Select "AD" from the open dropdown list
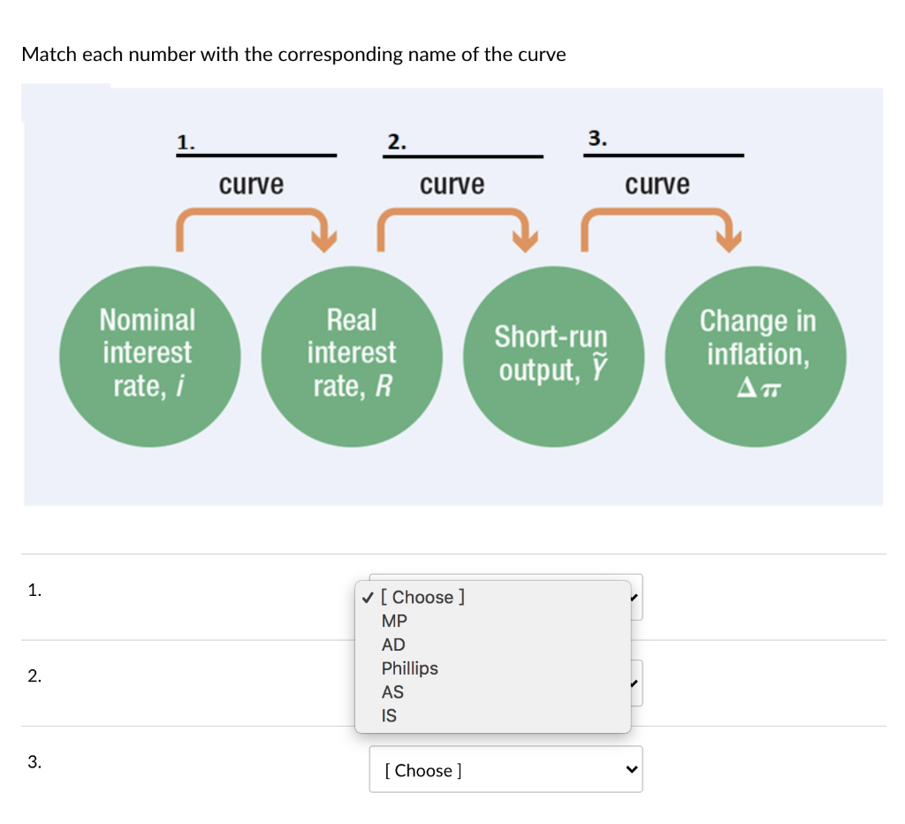This screenshot has height=824, width=905. (393, 645)
